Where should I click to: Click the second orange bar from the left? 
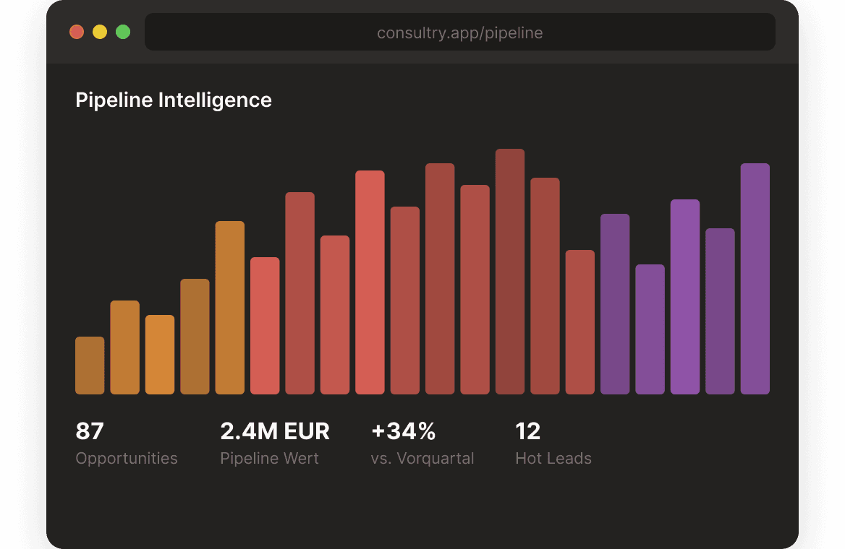[124, 347]
